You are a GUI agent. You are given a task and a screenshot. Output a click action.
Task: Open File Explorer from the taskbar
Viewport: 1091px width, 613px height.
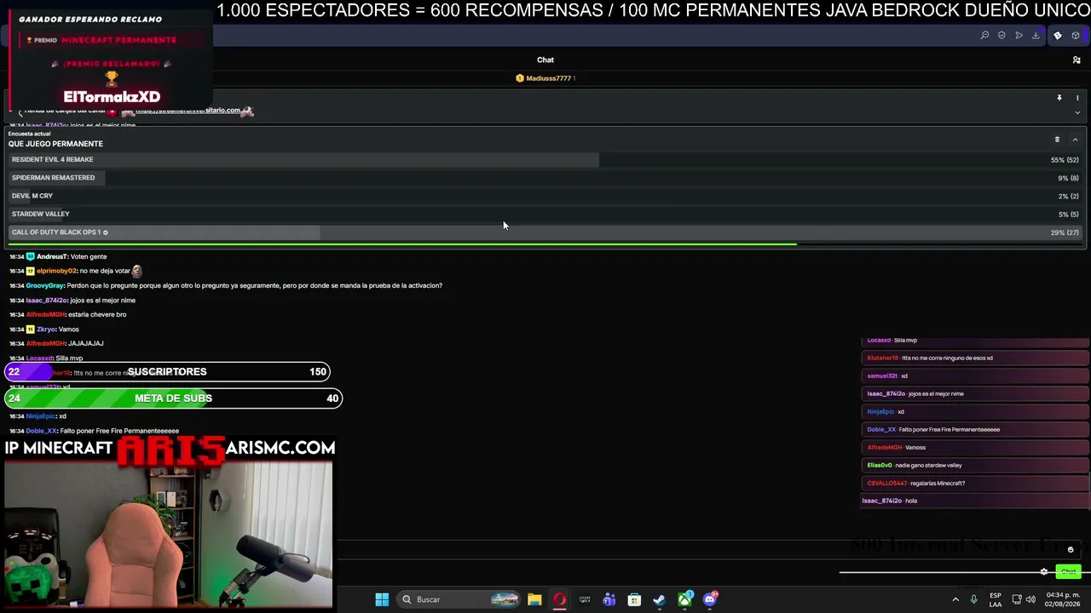click(534, 599)
